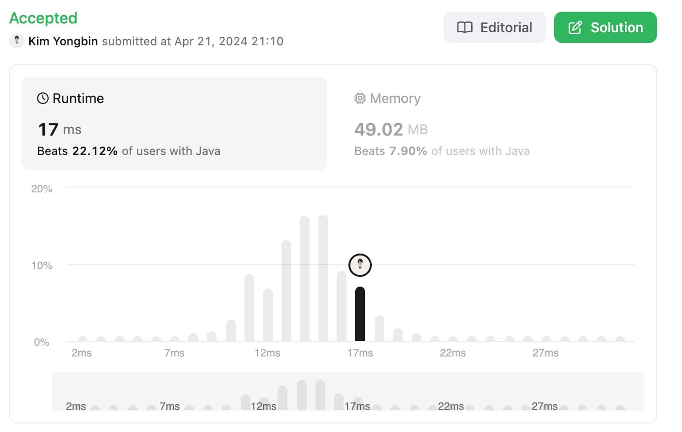Select the tallest bar before 17ms
The image size is (682, 432).
[x=323, y=278]
